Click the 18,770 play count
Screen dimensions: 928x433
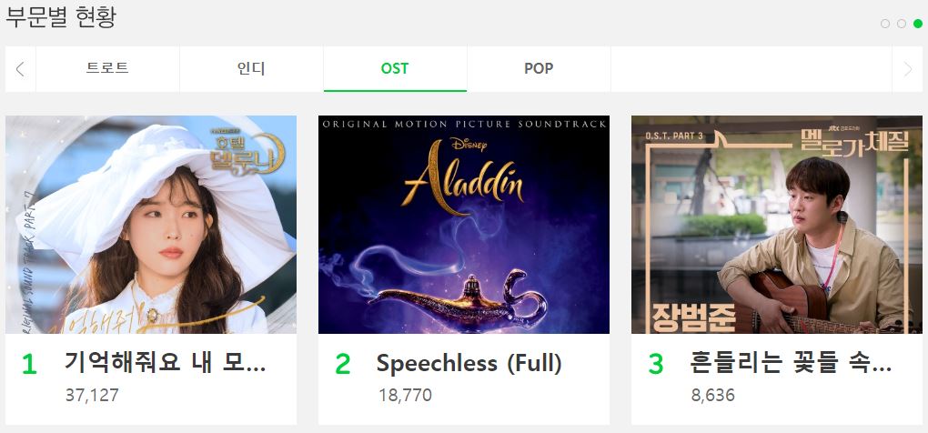coord(406,395)
